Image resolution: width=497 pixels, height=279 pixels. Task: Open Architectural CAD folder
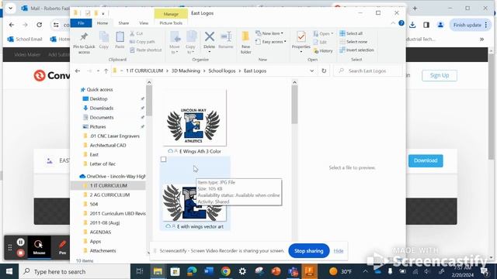coord(108,145)
